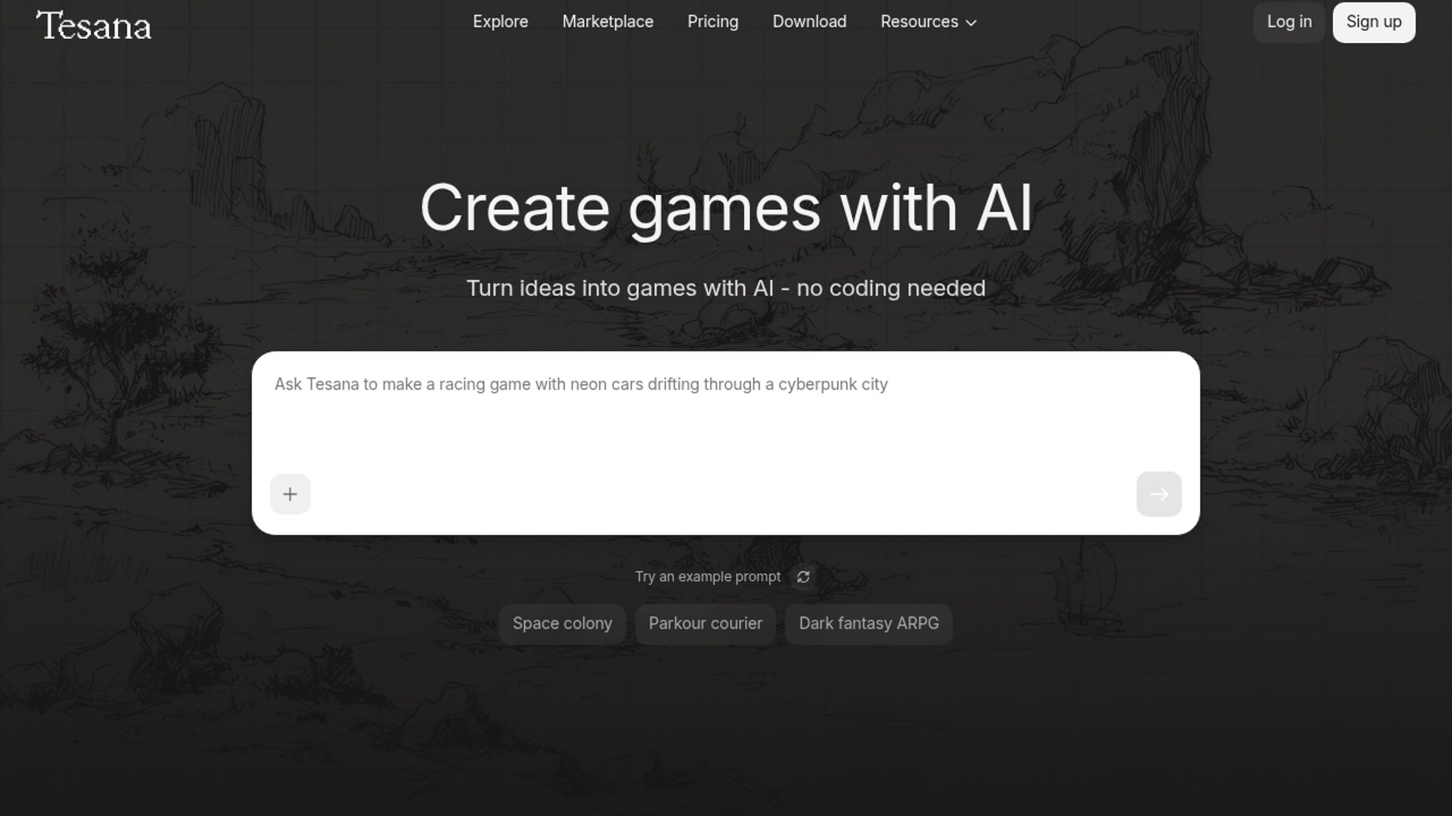Refresh the example prompts icon

[x=803, y=577]
